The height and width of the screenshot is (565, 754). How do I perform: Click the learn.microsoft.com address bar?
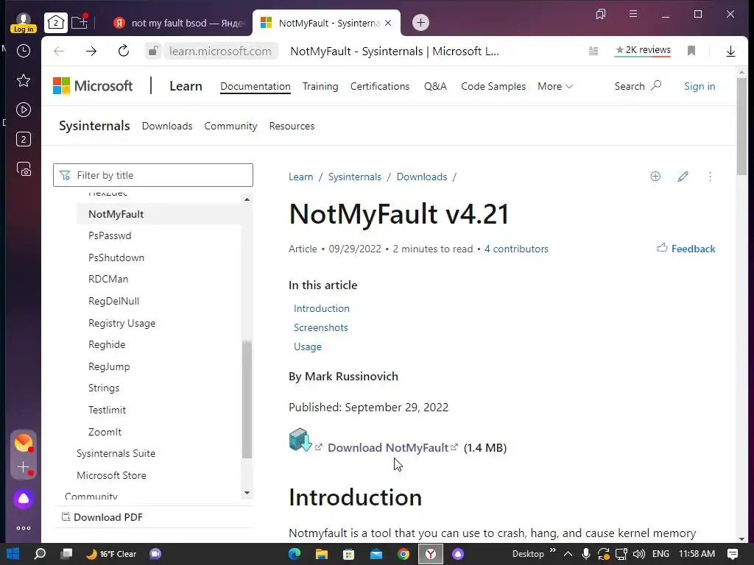point(220,51)
